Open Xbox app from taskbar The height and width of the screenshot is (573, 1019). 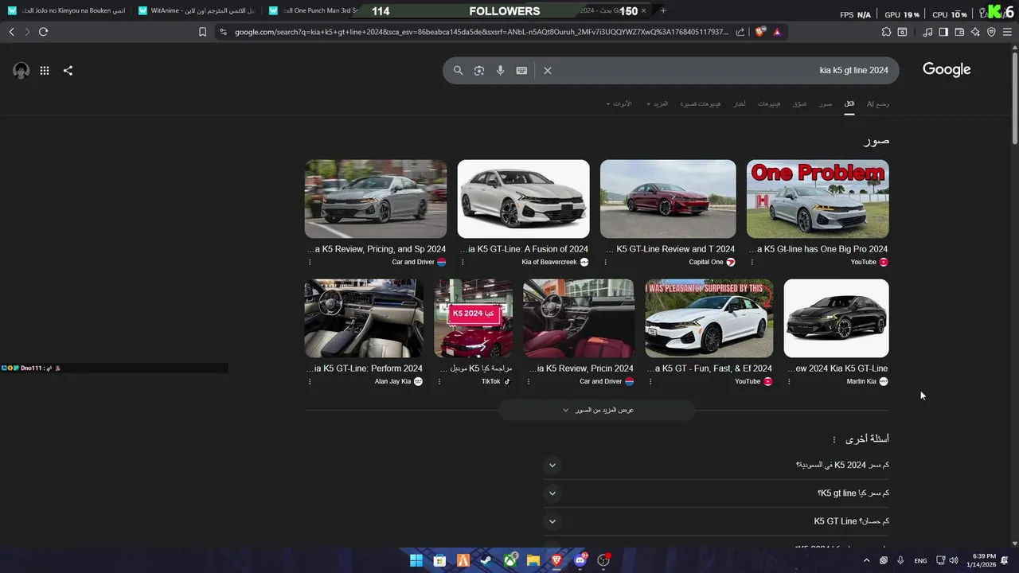[509, 560]
